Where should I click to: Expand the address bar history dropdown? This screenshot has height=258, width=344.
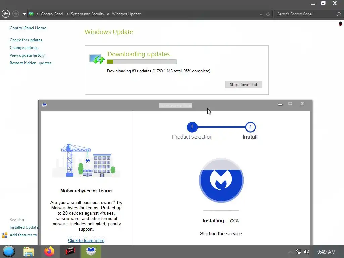coord(261,14)
